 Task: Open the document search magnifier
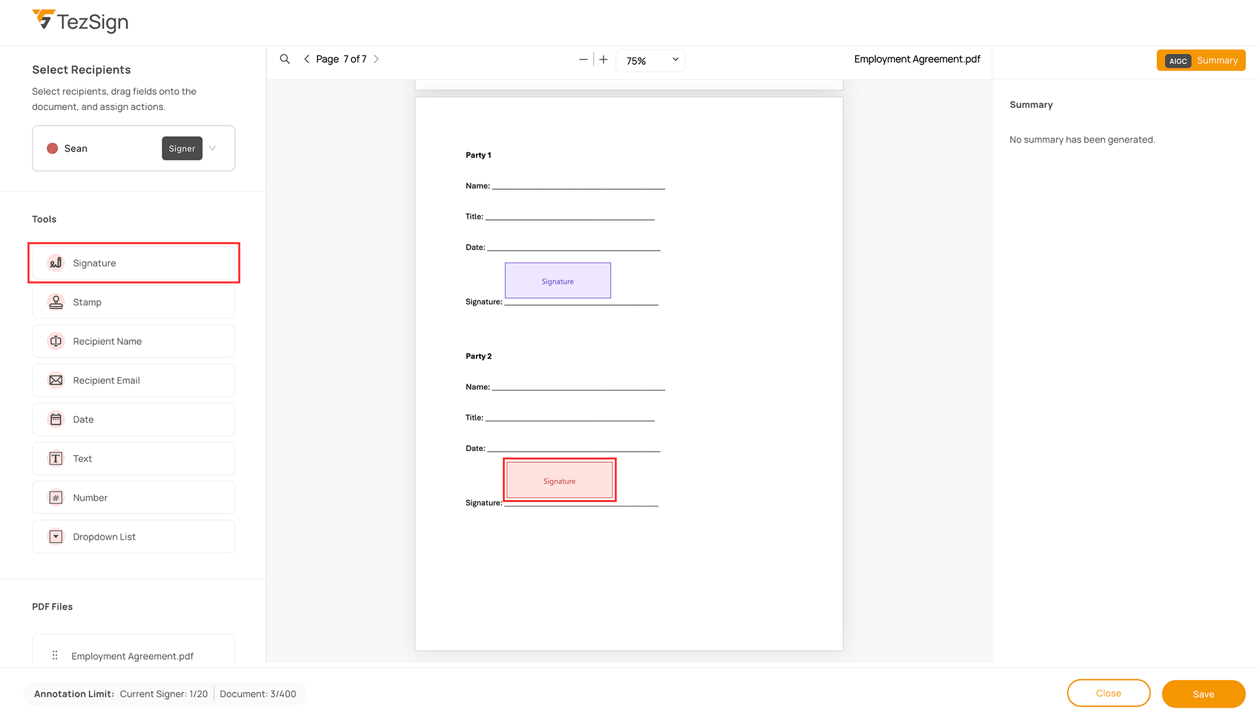click(285, 59)
